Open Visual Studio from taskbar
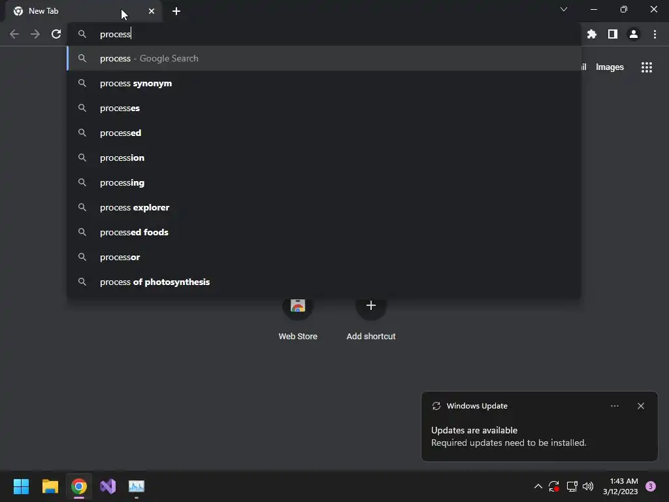The height and width of the screenshot is (502, 669). (108, 486)
